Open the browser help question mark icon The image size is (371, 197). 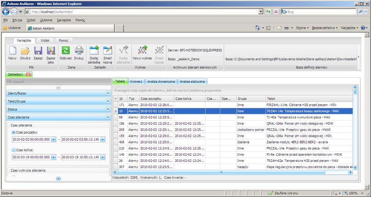point(363,28)
